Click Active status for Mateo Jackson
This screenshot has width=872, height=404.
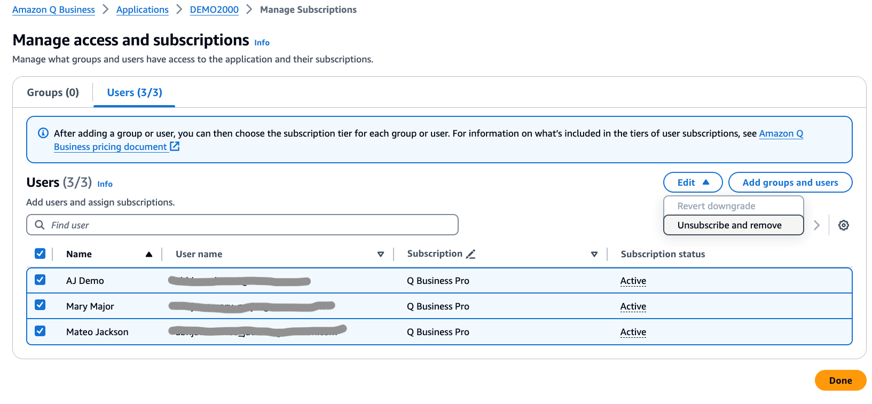coord(633,332)
